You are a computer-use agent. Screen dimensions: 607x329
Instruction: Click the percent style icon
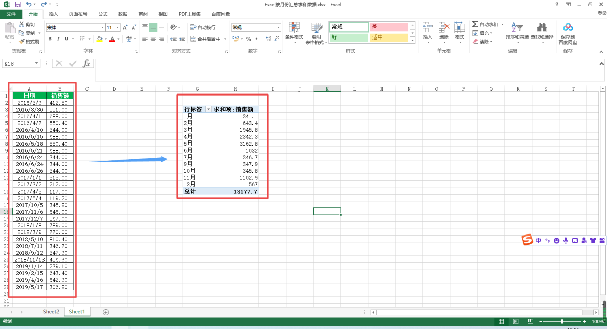[248, 39]
